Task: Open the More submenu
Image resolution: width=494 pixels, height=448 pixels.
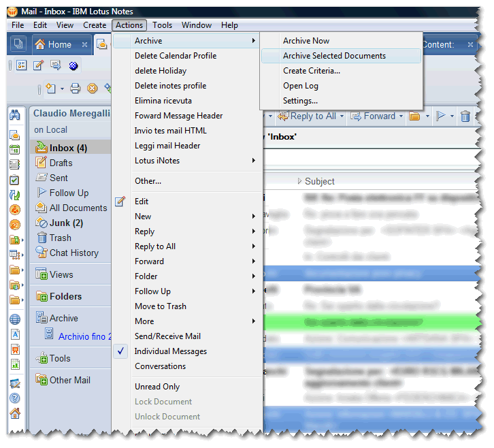Action: [x=187, y=321]
